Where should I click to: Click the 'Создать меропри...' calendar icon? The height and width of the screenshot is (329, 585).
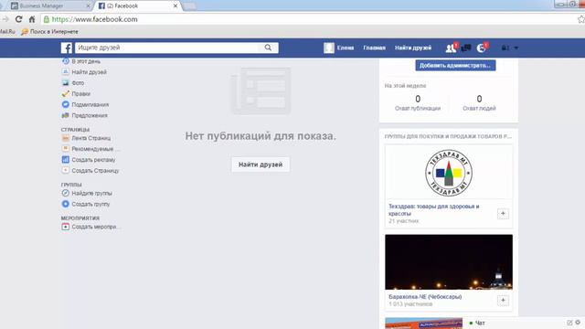tap(65, 227)
